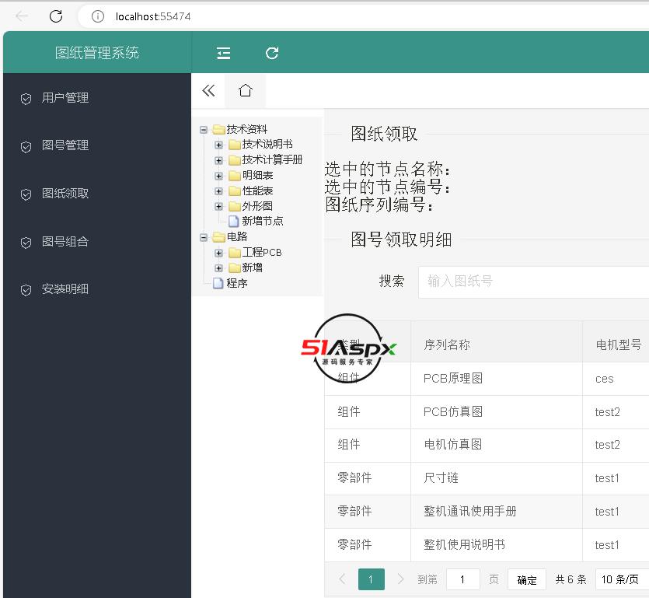
Task: Open the 10 条/页 page size dropdown
Action: click(621, 579)
